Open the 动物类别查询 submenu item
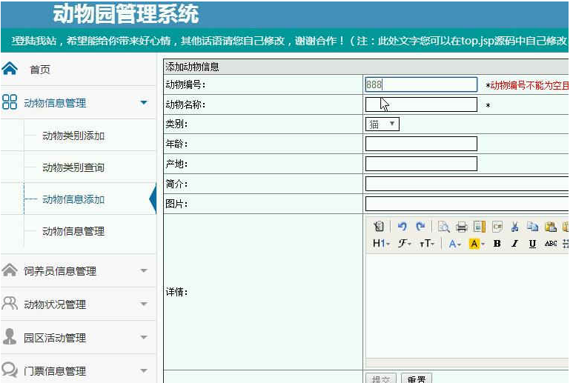The image size is (573, 383). pyautogui.click(x=73, y=167)
